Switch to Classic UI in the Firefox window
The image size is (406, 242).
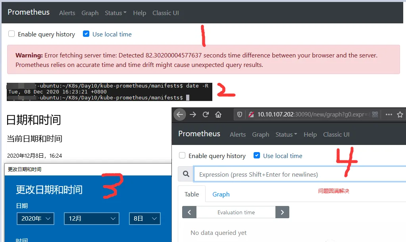[336, 135]
